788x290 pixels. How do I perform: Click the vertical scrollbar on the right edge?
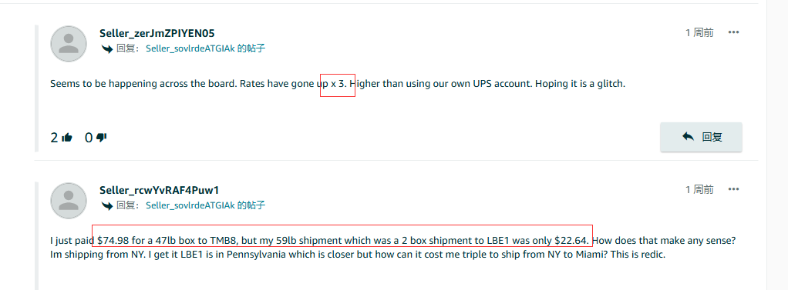[777, 145]
